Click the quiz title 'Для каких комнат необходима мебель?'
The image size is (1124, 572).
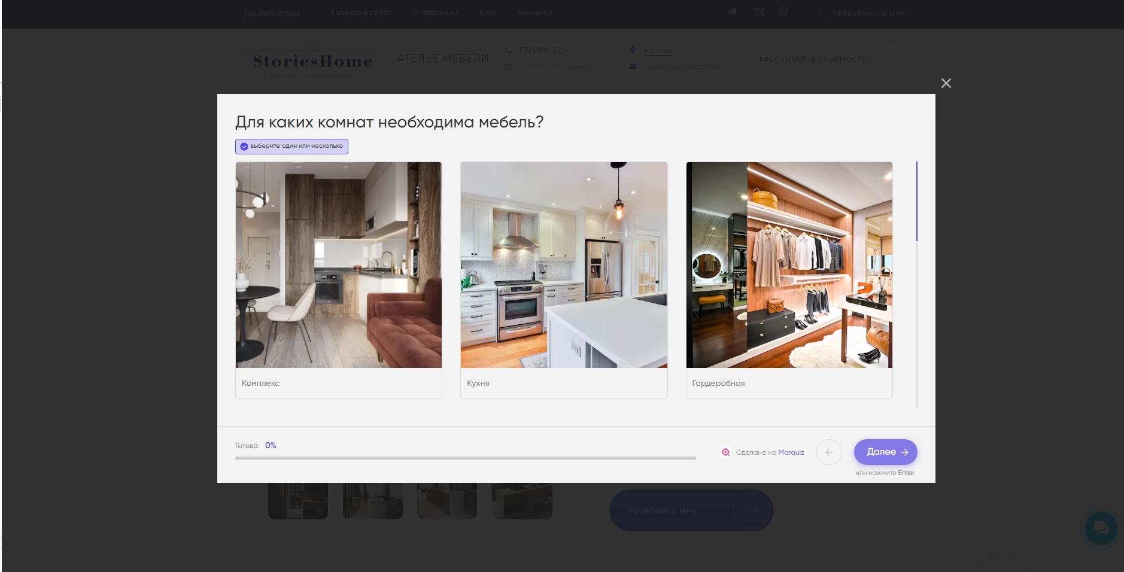[x=389, y=122]
